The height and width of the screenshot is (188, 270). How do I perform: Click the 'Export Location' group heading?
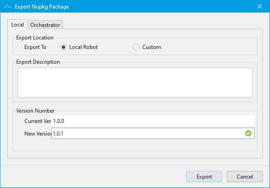click(x=35, y=38)
